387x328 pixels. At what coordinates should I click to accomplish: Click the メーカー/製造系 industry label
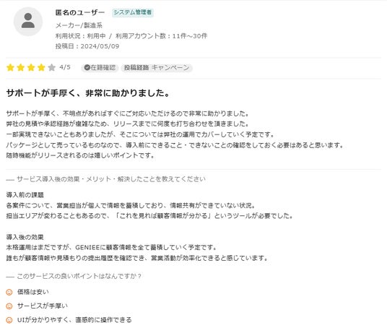[79, 25]
